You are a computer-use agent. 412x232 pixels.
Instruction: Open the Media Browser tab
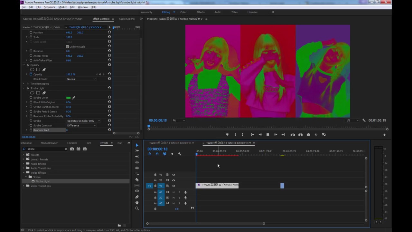(x=49, y=143)
